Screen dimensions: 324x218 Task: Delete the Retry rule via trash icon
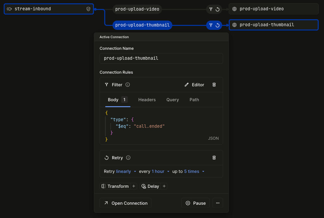pyautogui.click(x=214, y=158)
